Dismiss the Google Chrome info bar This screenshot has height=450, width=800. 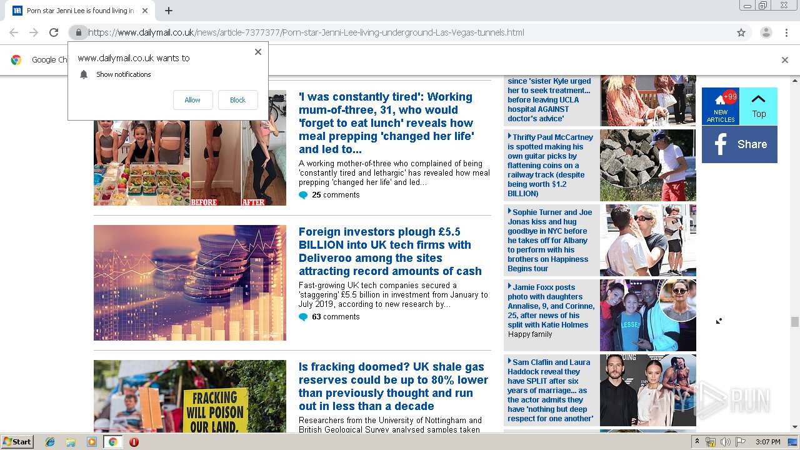[x=785, y=60]
